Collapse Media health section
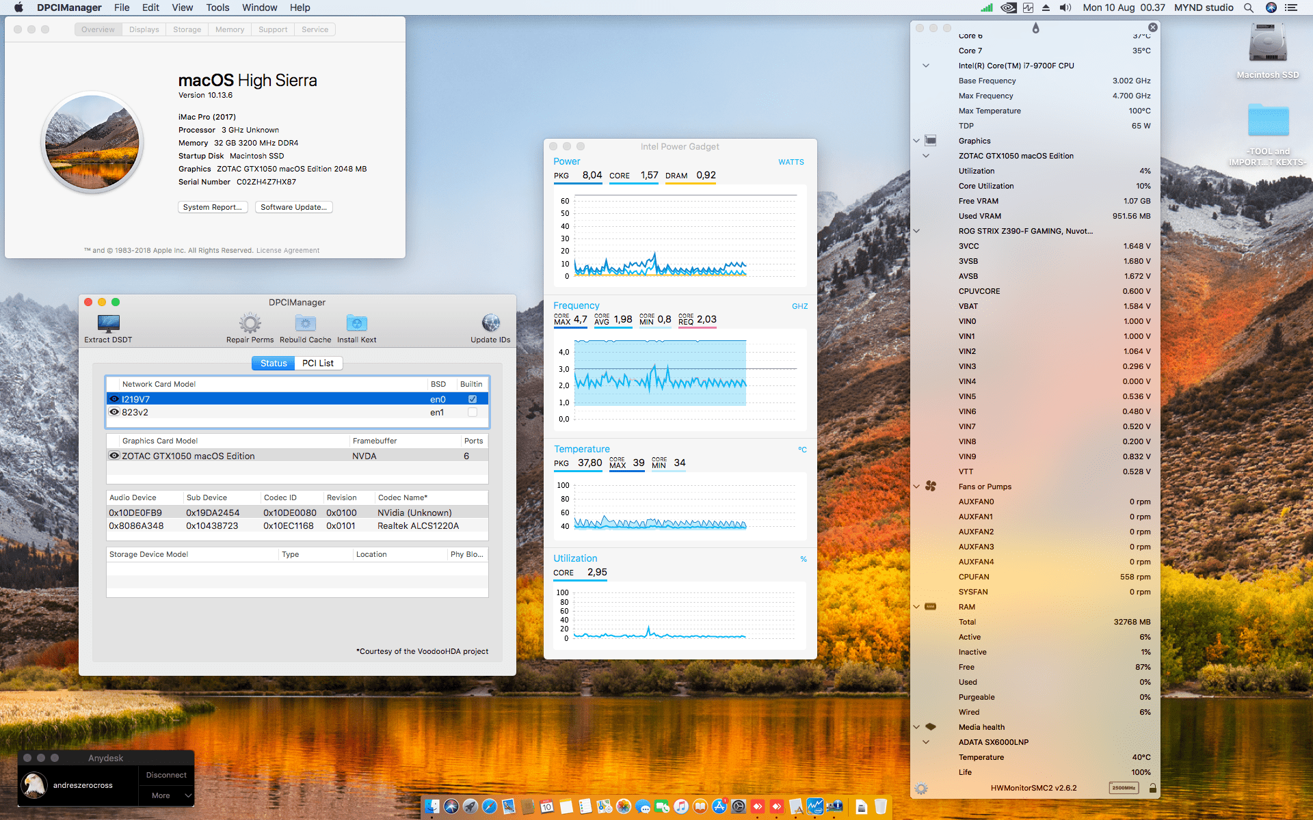This screenshot has height=820, width=1313. tap(916, 727)
